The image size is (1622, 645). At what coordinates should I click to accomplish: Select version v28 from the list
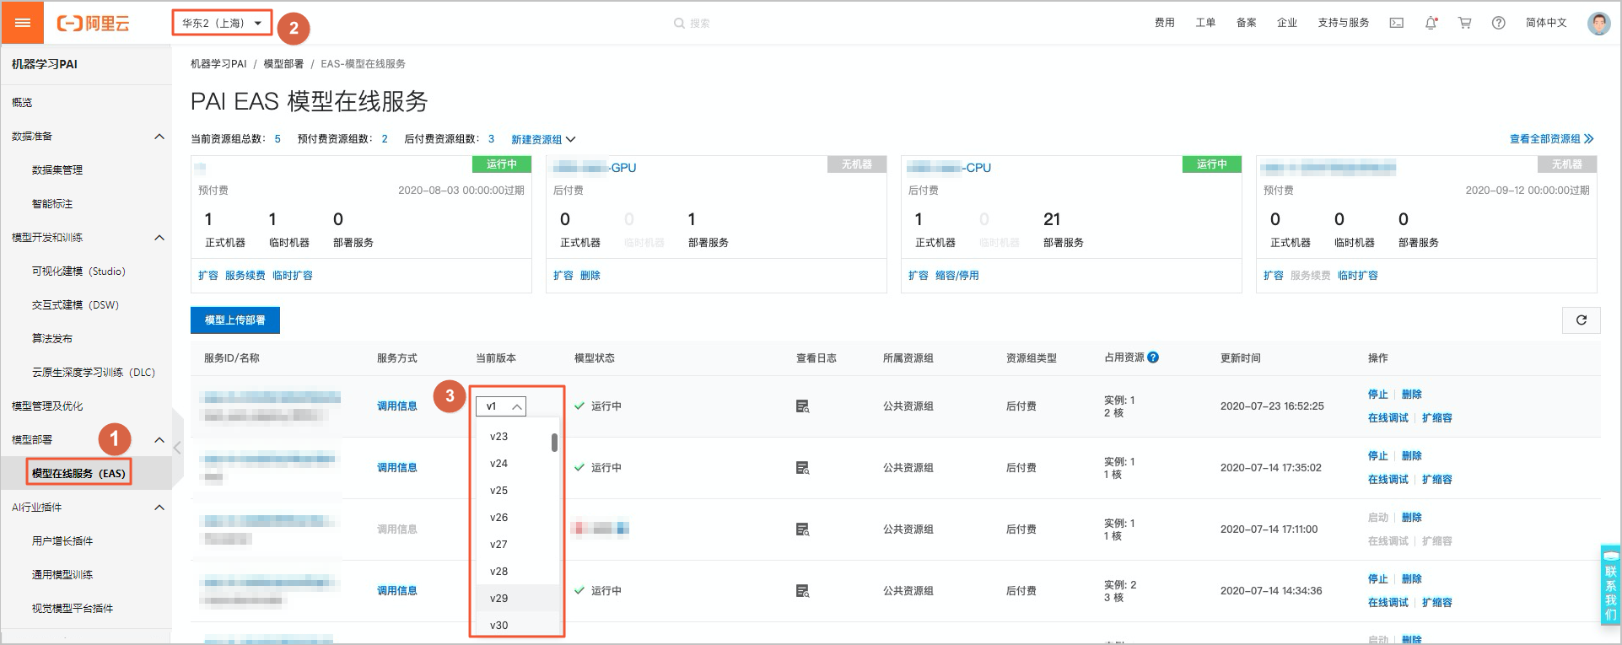pos(518,572)
